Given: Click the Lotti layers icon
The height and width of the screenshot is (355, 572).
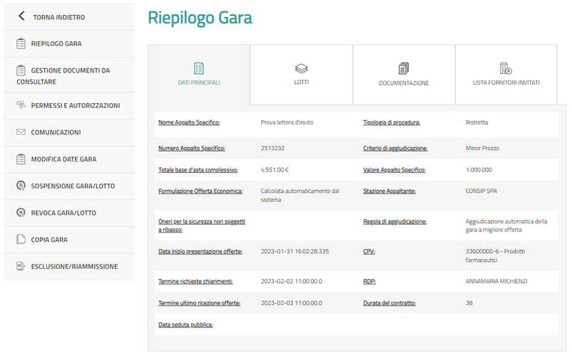Looking at the screenshot, I should (301, 69).
